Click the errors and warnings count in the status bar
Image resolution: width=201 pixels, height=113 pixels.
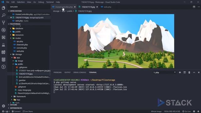click(x=6, y=111)
